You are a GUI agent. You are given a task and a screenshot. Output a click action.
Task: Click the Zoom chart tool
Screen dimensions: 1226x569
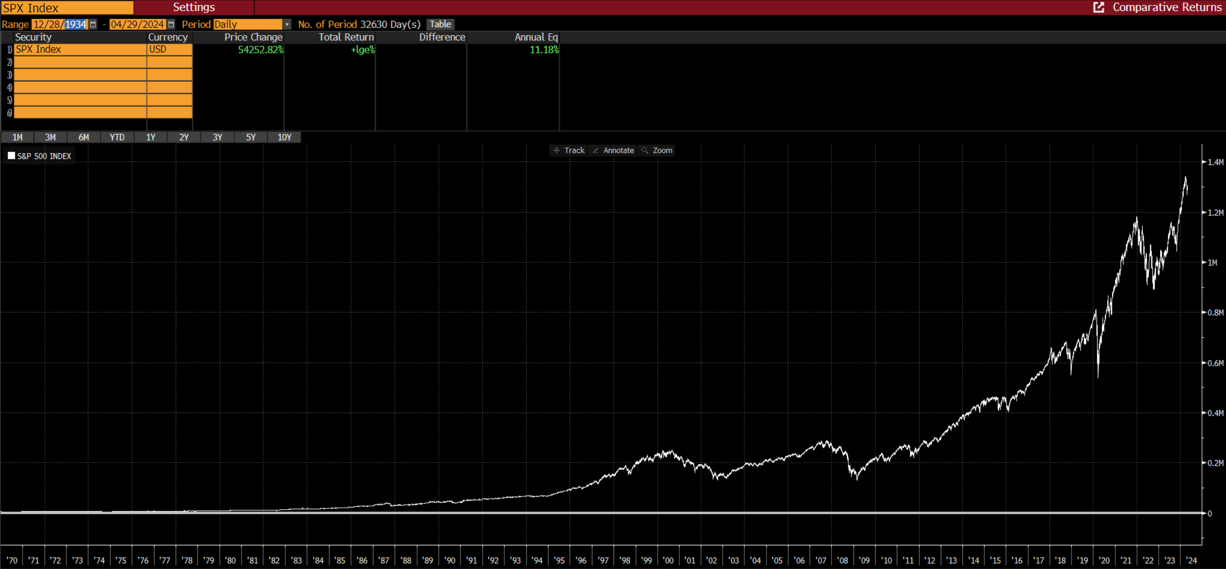657,150
